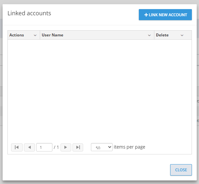Screen dimensions: 199x184
Task: Go to the previous page arrow
Action: coord(29,147)
